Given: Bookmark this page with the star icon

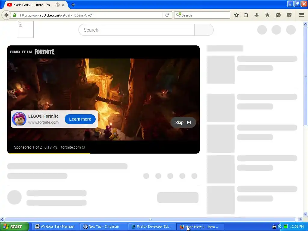Looking at the screenshot, I should tap(236, 15).
